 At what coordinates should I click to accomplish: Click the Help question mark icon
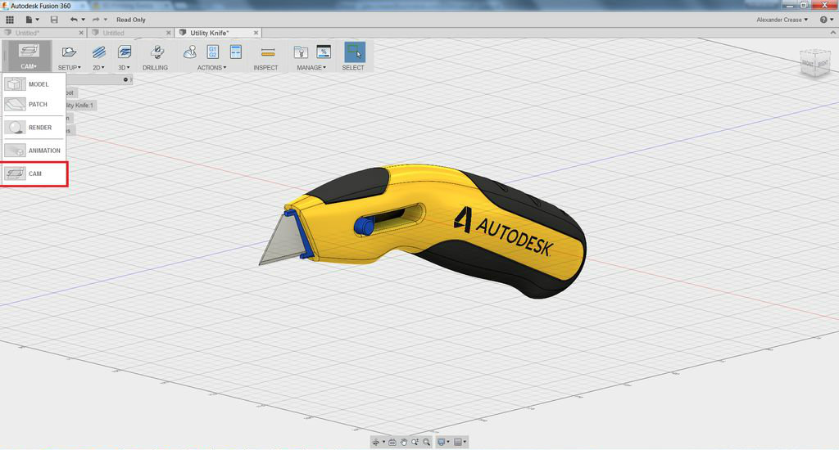(823, 20)
